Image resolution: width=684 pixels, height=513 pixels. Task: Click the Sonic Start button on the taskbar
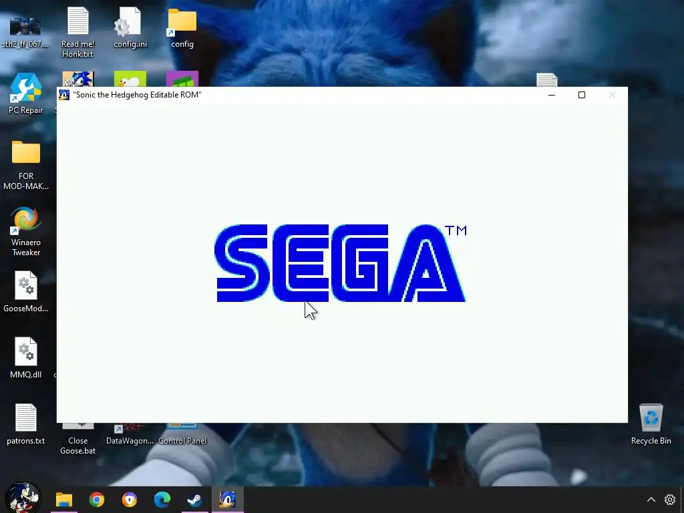coord(23,498)
